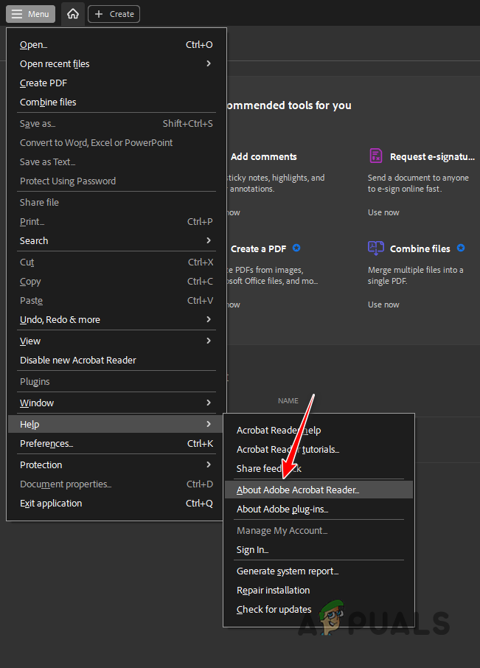This screenshot has height=668, width=480.
Task: Choose Check for updates
Action: [319, 609]
